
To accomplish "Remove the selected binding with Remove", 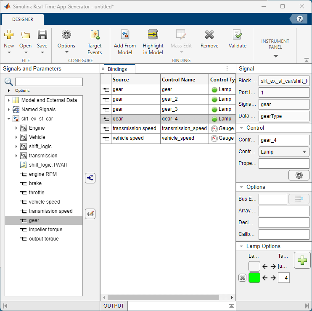I will [209, 35].
